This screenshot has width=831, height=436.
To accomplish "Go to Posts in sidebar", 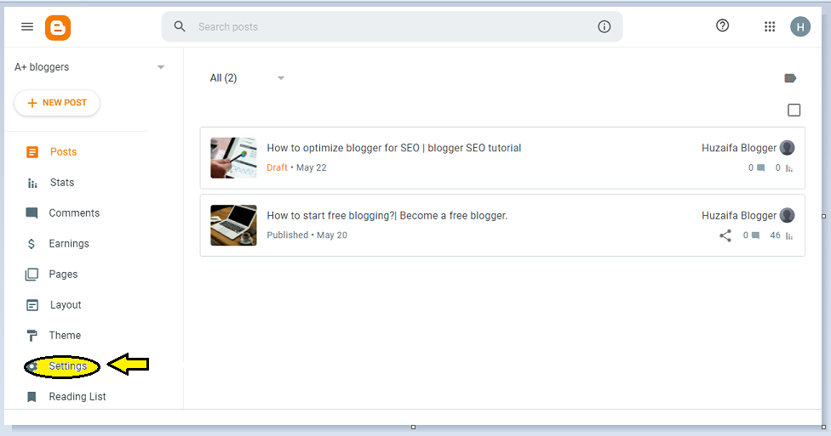I will click(63, 152).
